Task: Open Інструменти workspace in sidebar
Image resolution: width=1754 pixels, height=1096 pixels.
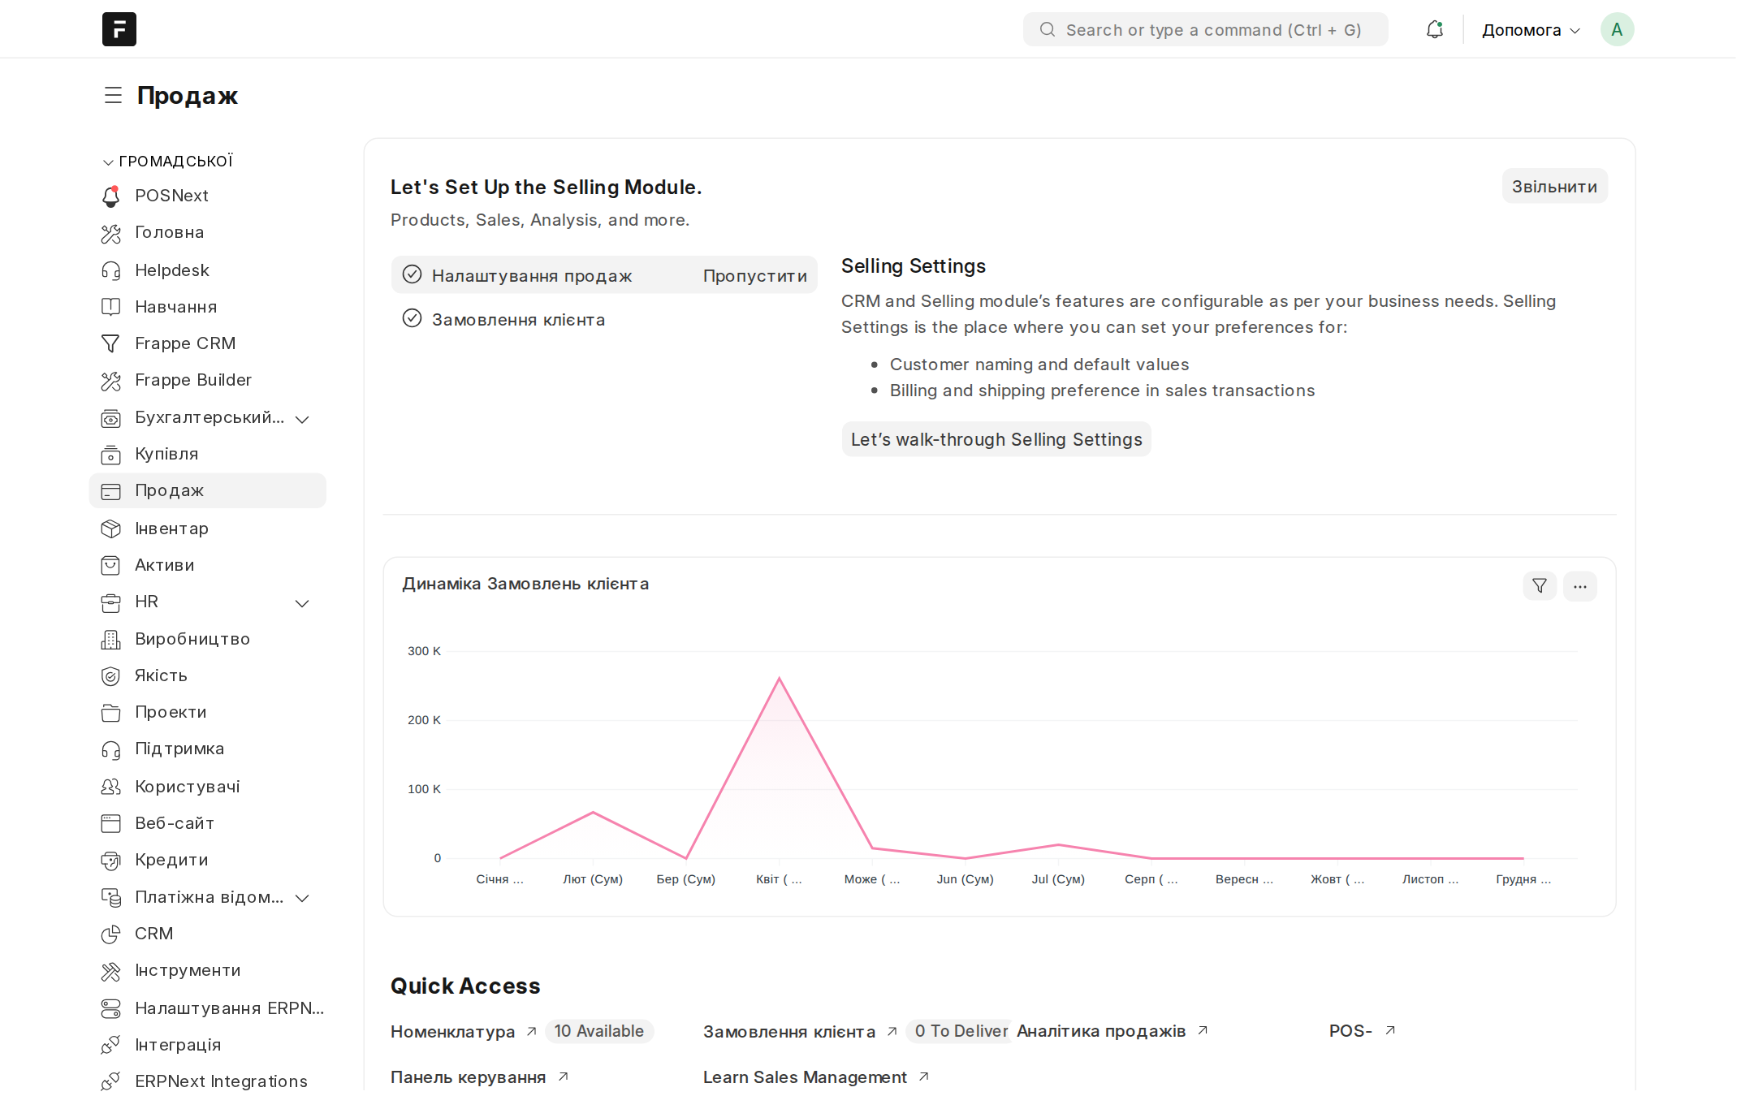Action: 208,970
